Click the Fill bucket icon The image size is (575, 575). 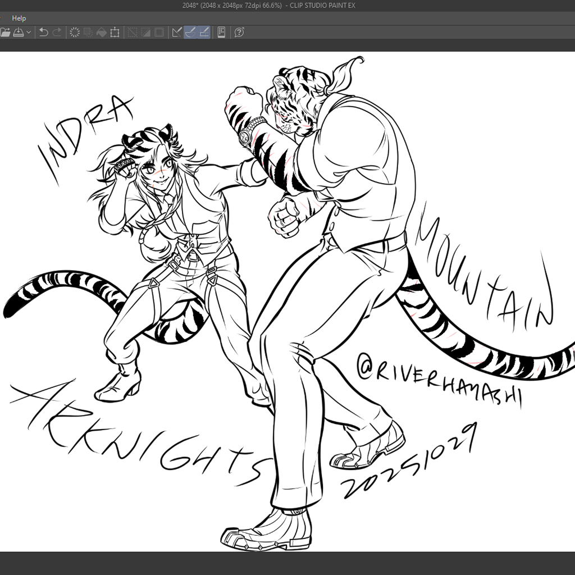click(102, 33)
